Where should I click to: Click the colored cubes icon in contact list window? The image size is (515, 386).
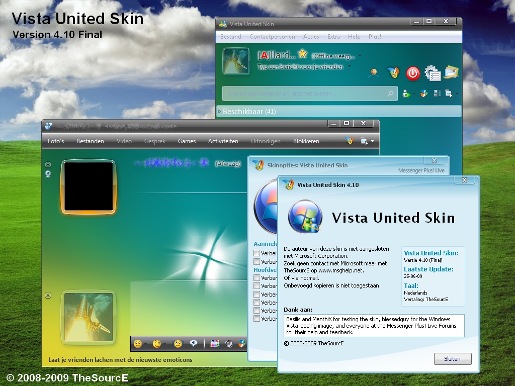click(424, 93)
